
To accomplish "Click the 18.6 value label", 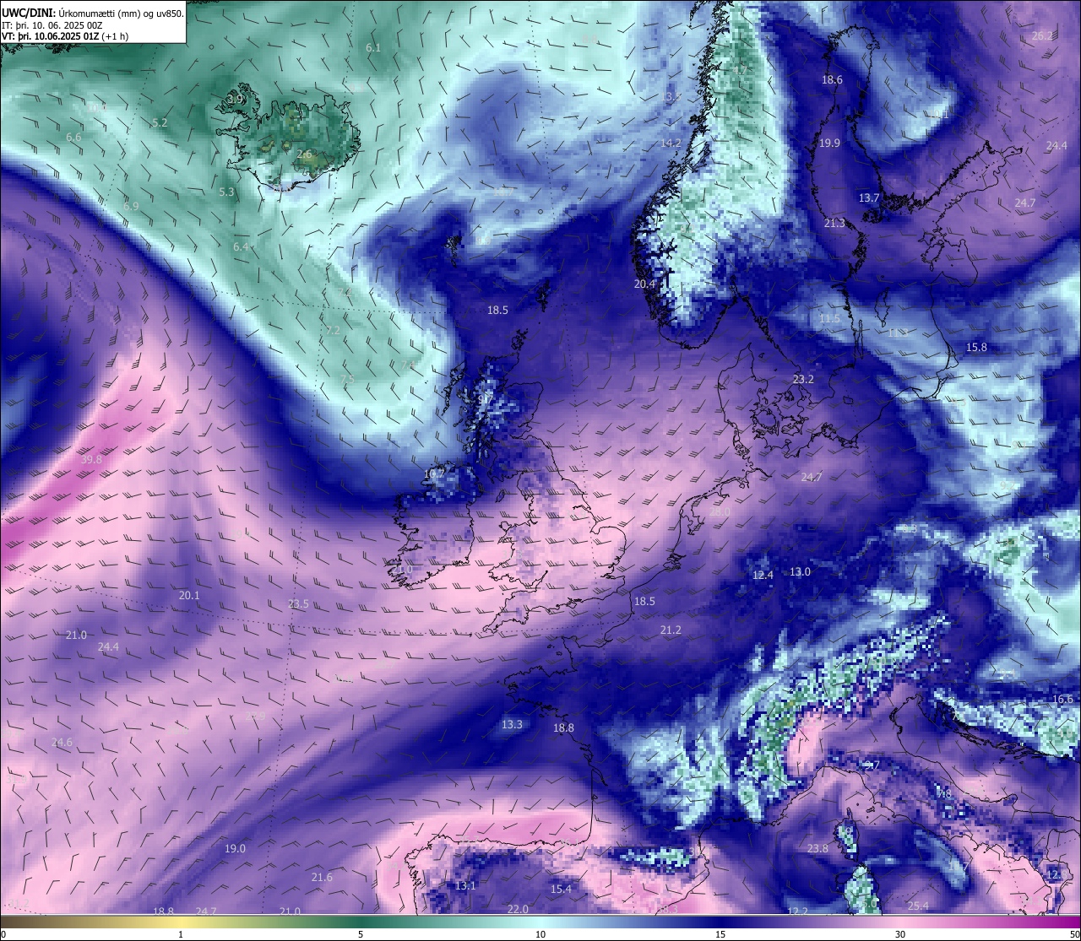I will (x=832, y=80).
